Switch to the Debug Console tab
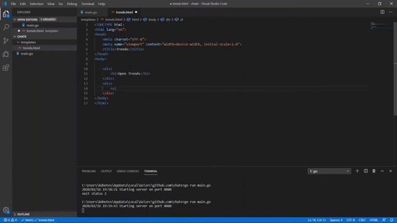The height and width of the screenshot is (223, 397). (x=128, y=171)
